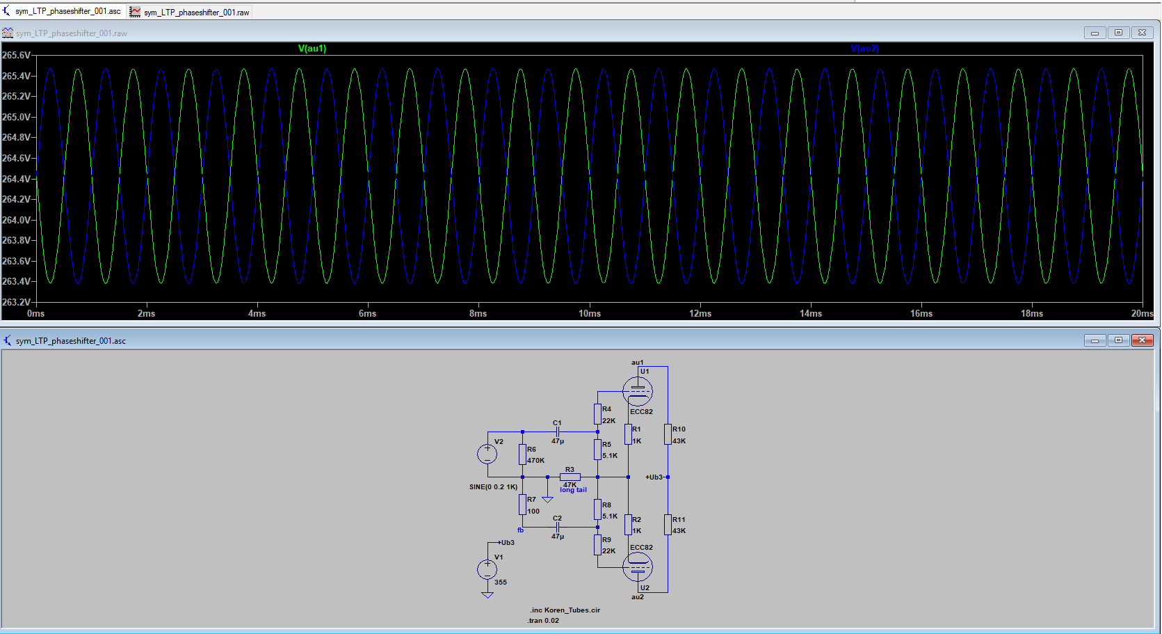Select resistor R4 22K symbol
The width and height of the screenshot is (1162, 634).
pyautogui.click(x=597, y=414)
